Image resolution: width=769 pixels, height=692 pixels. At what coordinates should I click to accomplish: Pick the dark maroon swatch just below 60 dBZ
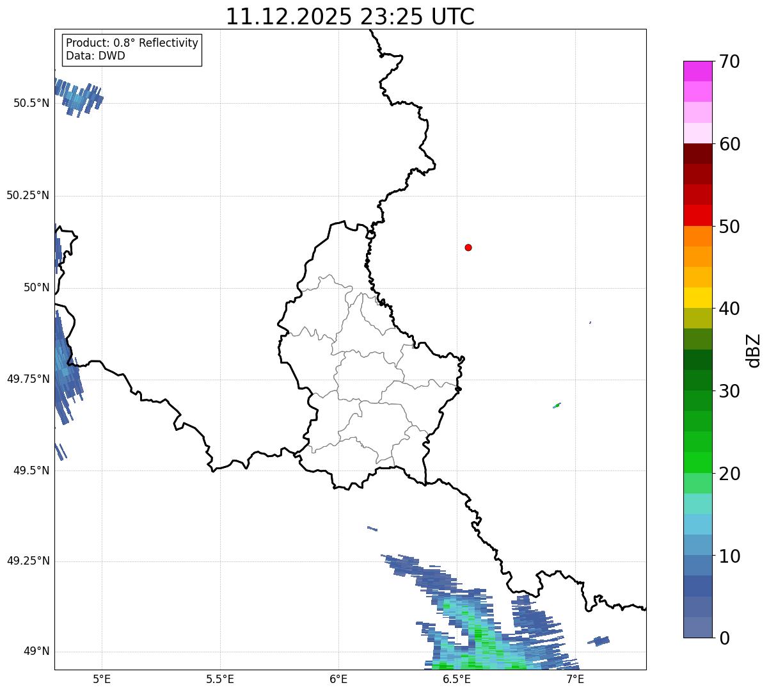[697, 154]
